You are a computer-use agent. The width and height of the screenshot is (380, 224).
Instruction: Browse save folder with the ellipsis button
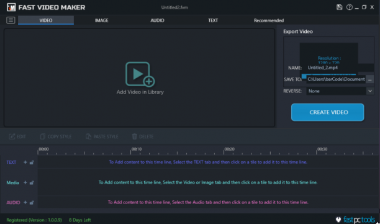(x=370, y=79)
